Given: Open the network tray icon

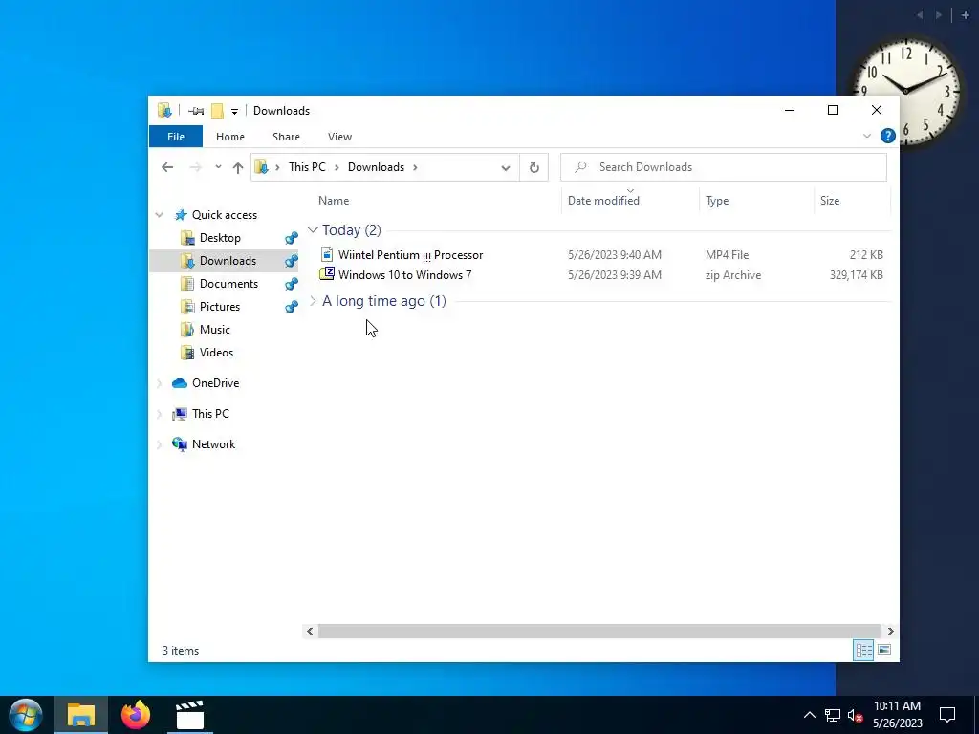Looking at the screenshot, I should click(833, 715).
